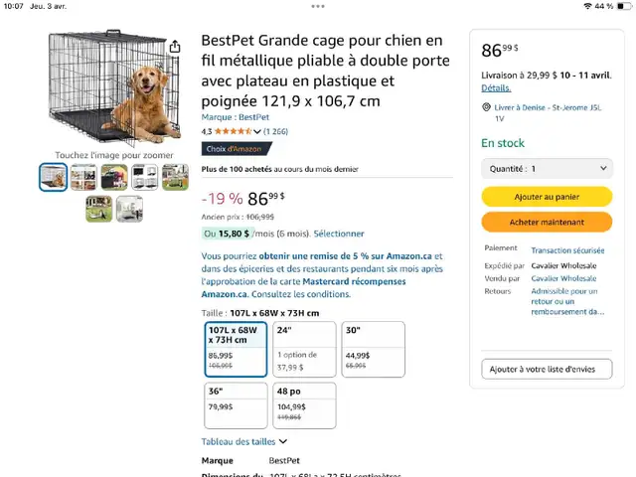Choose the 48 po size option
This screenshot has height=477, width=636.
(x=304, y=405)
